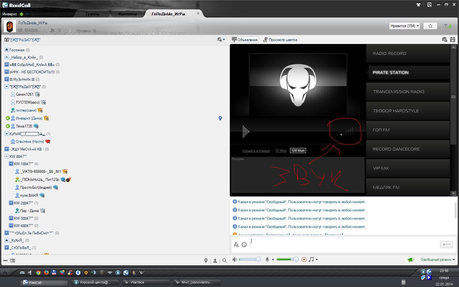Play the radio stream with play button
The image size is (459, 287).
(245, 131)
